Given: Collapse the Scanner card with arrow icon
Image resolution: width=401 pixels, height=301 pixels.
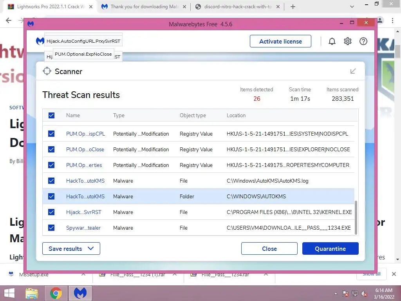Looking at the screenshot, I should click(x=353, y=71).
